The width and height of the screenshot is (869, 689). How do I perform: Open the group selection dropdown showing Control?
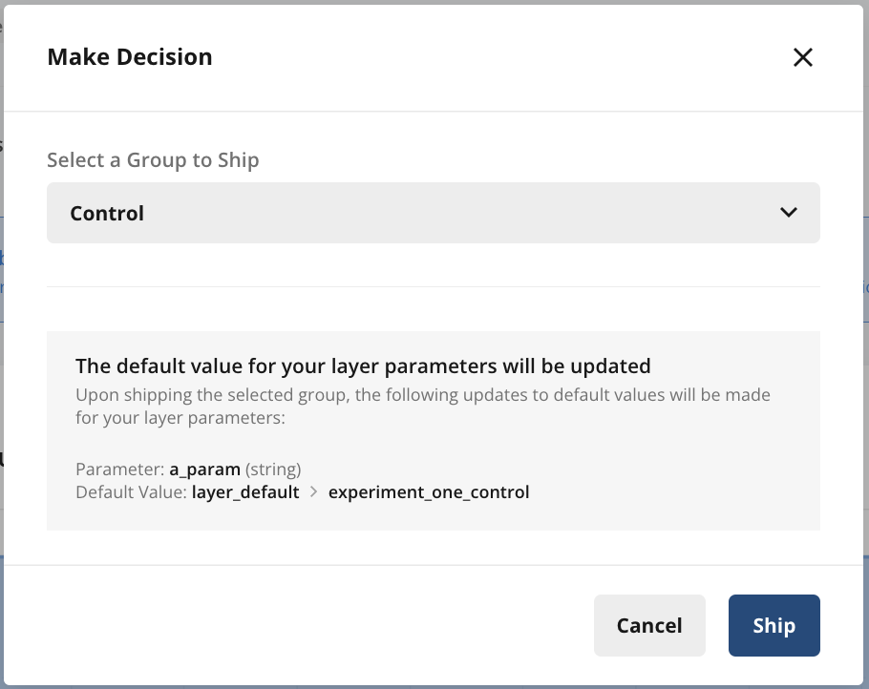pyautogui.click(x=433, y=212)
